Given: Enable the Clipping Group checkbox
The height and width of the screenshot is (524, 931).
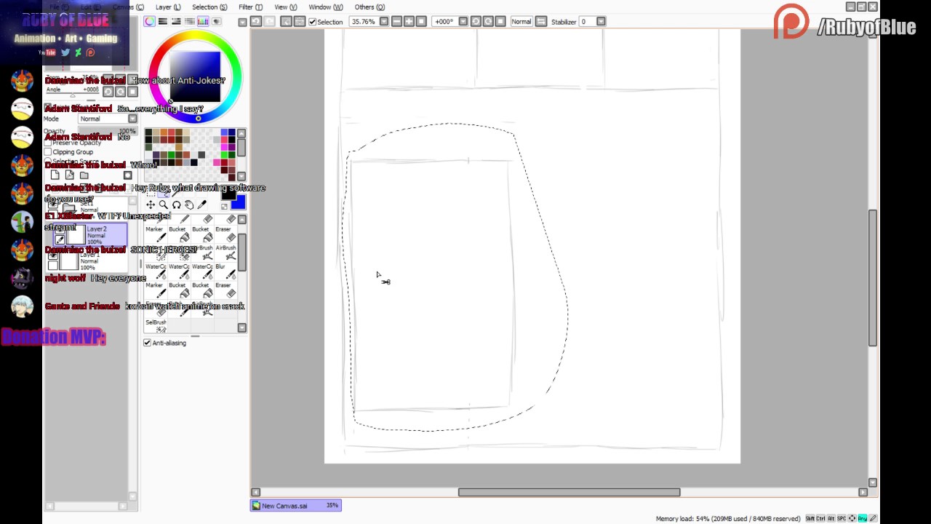Looking at the screenshot, I should 48,152.
